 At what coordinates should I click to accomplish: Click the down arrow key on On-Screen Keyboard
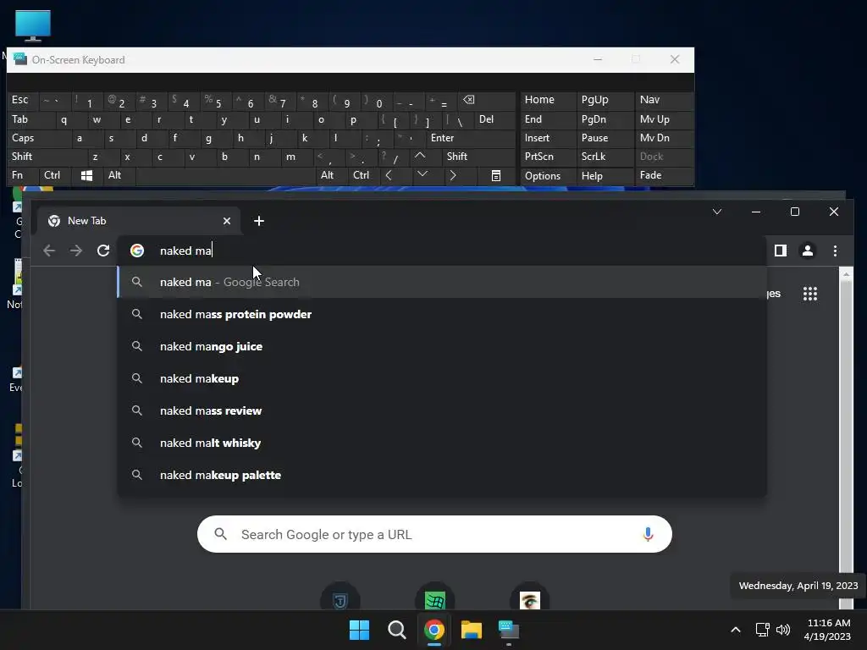[x=422, y=174]
